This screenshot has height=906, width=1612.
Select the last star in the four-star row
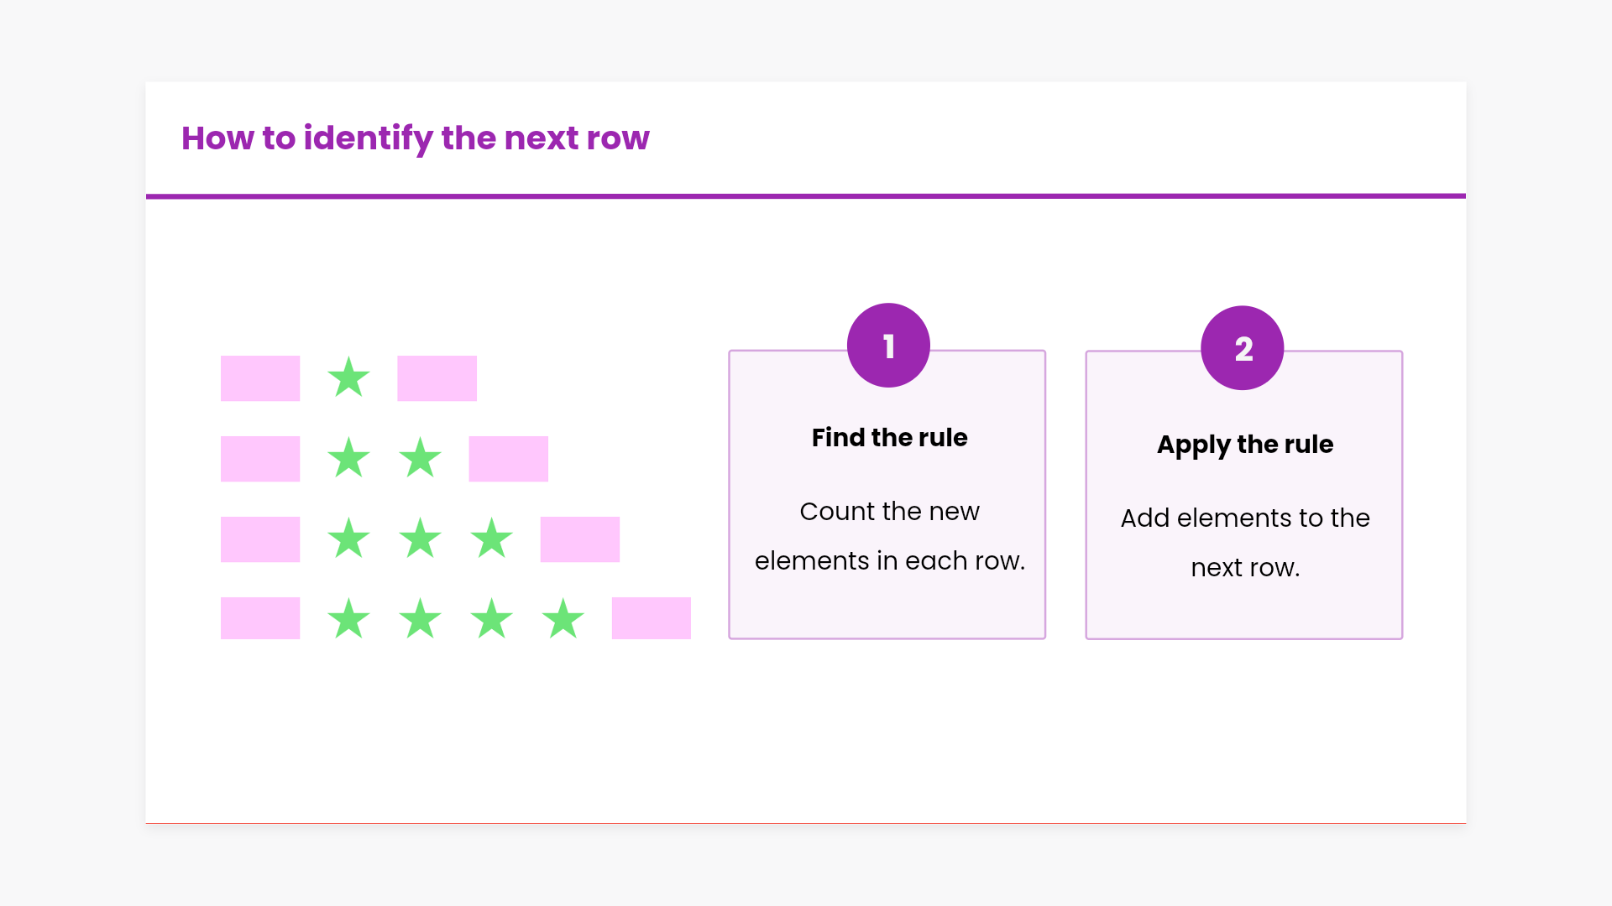pos(563,620)
